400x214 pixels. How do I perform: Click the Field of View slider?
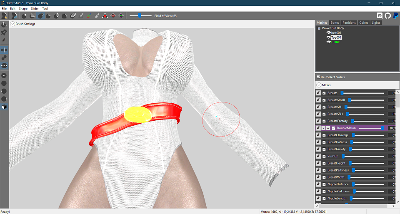[x=140, y=16]
